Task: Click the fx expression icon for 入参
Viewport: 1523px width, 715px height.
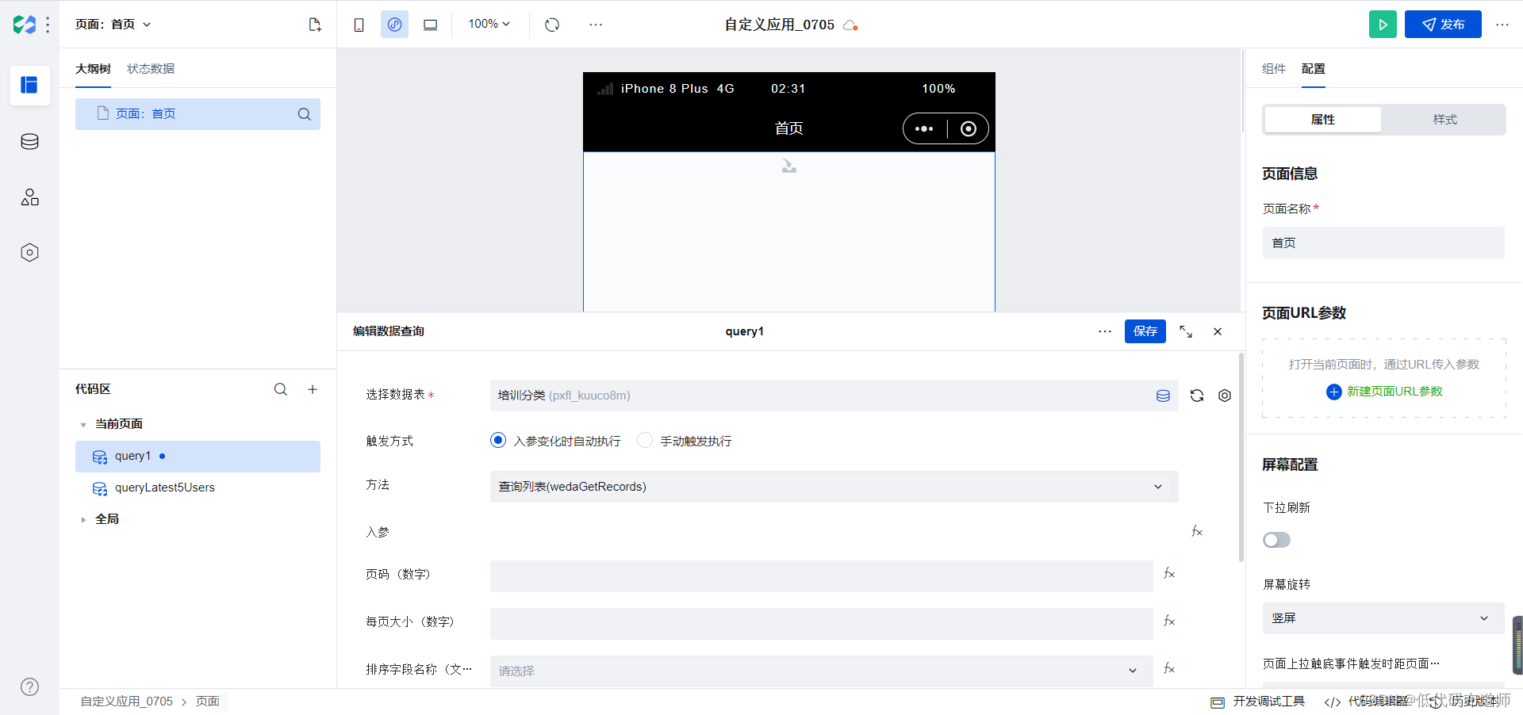Action: [1197, 531]
